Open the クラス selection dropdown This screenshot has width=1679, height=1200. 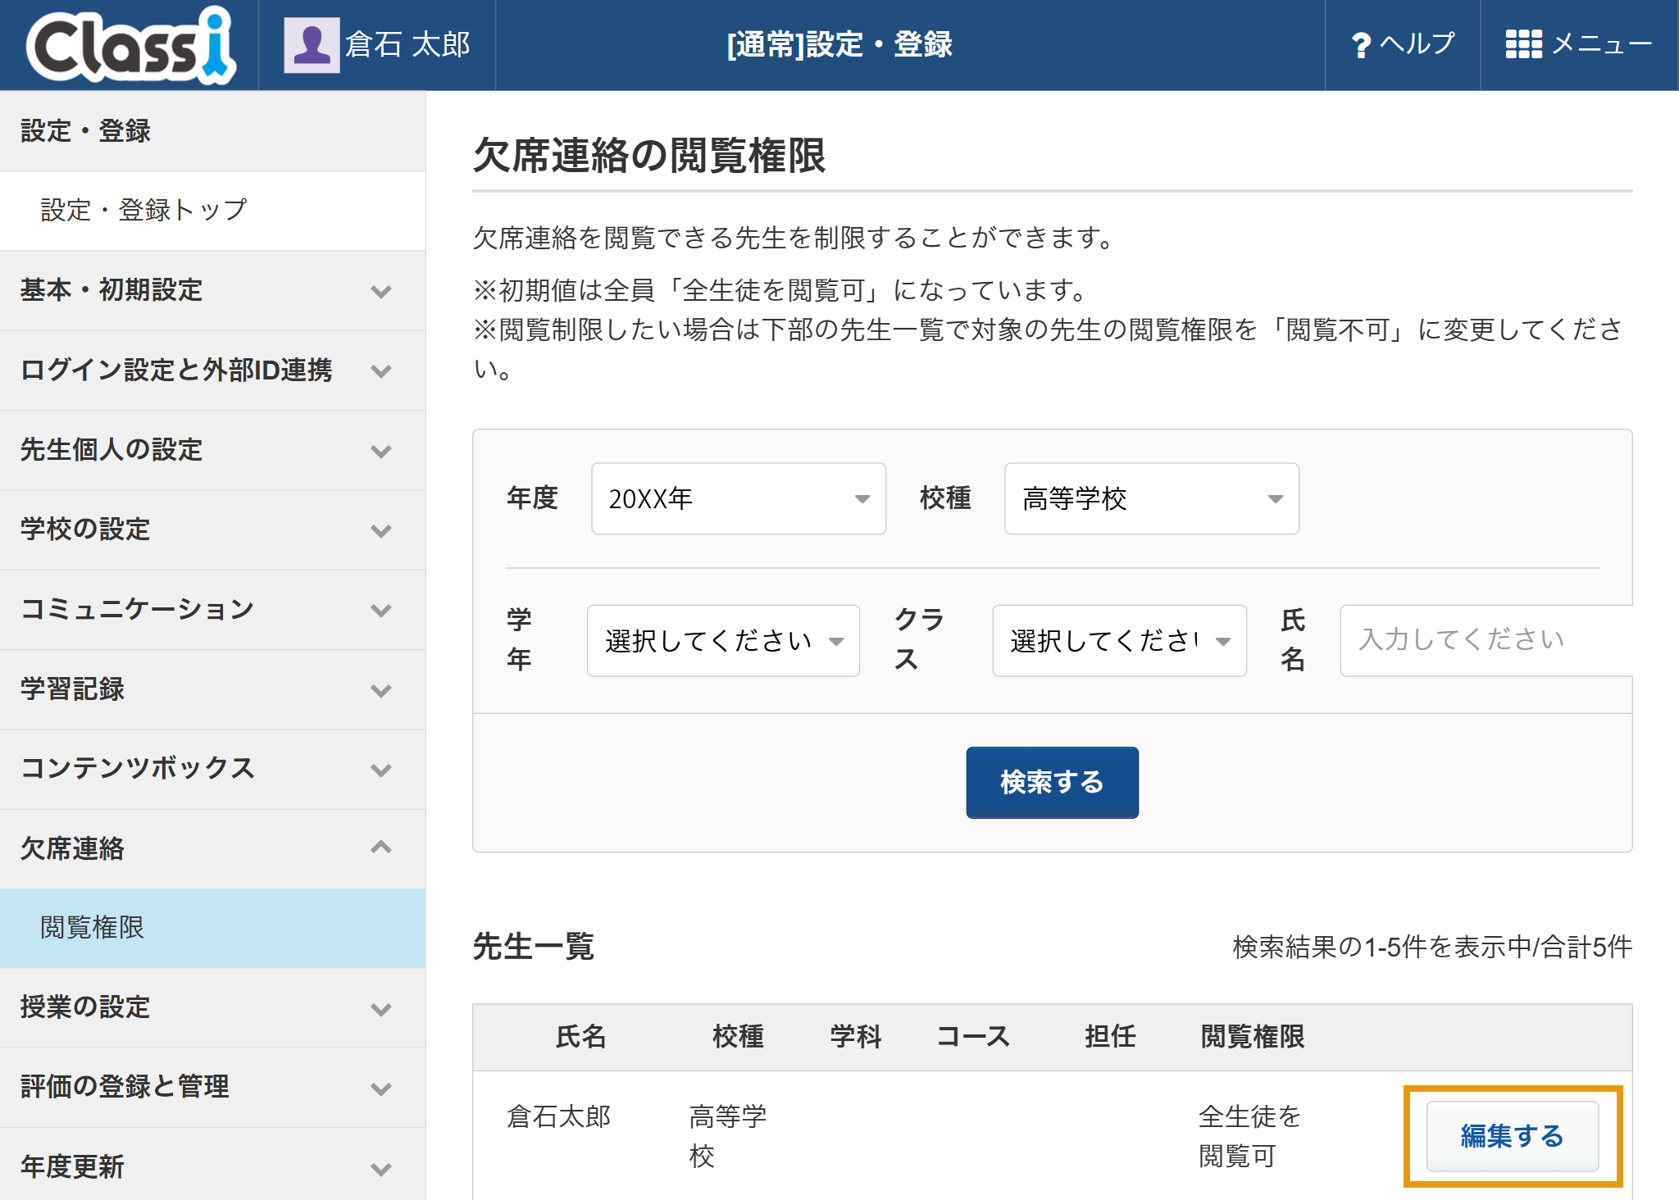1120,641
